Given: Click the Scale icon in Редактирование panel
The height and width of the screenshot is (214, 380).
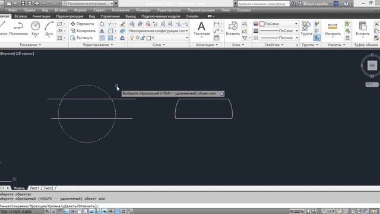Looking at the screenshot, I should (x=102, y=38).
